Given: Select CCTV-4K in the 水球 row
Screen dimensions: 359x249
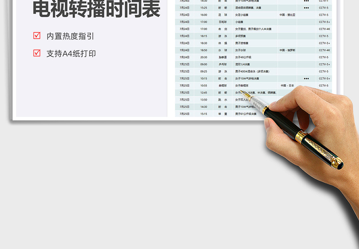Looking at the screenshot, I should (324, 50).
